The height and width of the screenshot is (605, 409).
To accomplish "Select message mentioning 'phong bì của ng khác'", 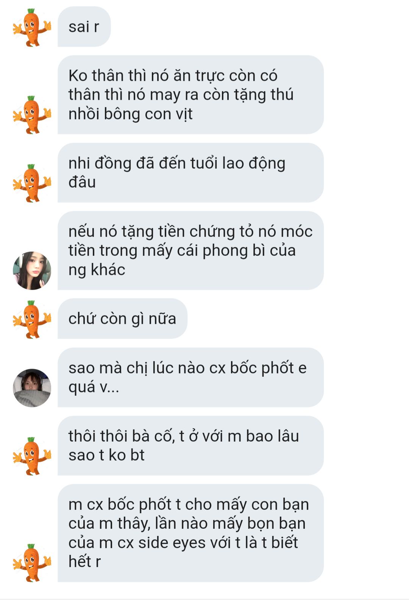I will (x=190, y=251).
